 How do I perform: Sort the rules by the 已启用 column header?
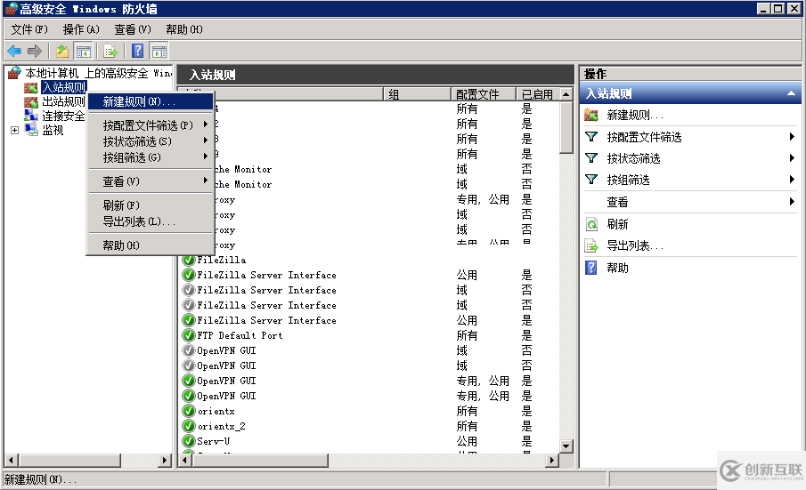click(x=537, y=94)
